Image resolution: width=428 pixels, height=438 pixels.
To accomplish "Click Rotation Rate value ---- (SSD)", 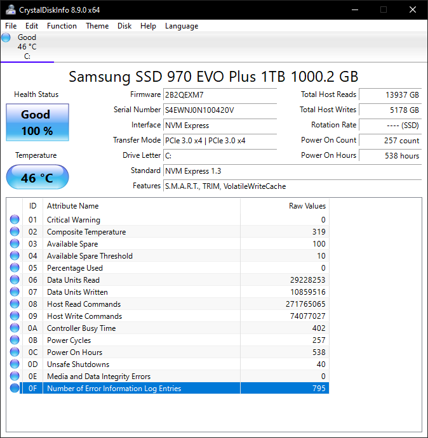I will (x=390, y=125).
